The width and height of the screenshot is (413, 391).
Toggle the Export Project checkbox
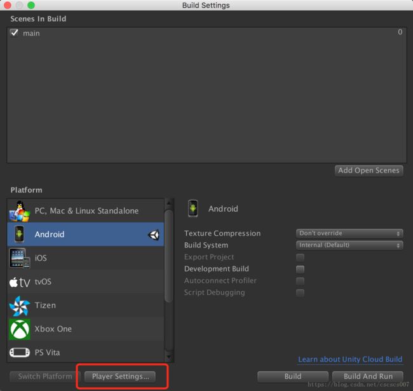click(300, 257)
